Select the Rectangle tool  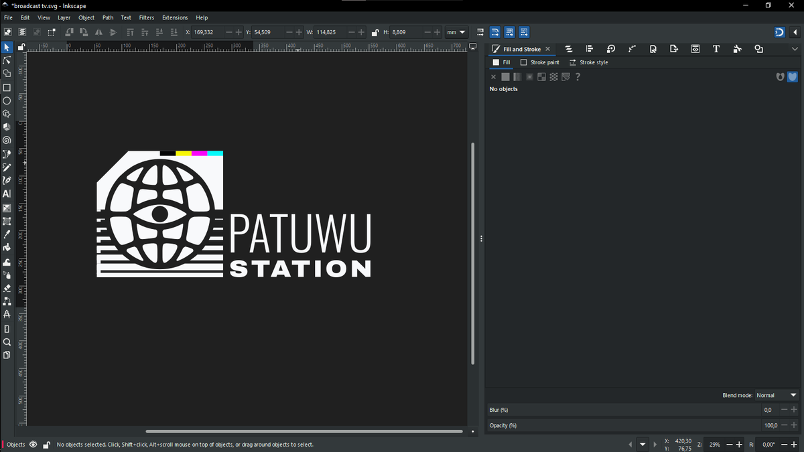coord(7,88)
